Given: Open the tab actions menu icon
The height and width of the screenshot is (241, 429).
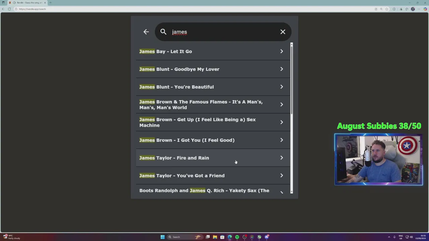Looking at the screenshot, I should [3, 3].
